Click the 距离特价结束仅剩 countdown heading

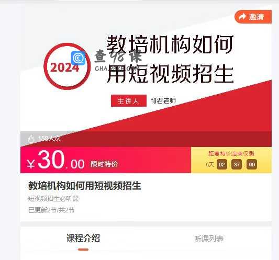pyautogui.click(x=231, y=153)
